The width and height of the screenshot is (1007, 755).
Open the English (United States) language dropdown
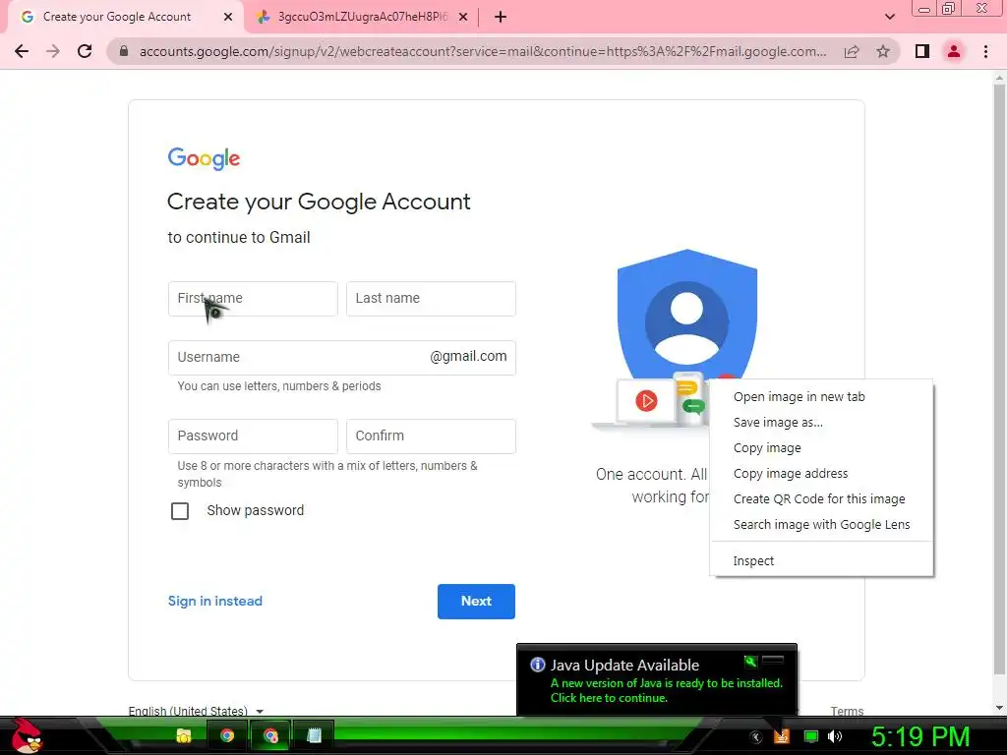[x=196, y=711]
